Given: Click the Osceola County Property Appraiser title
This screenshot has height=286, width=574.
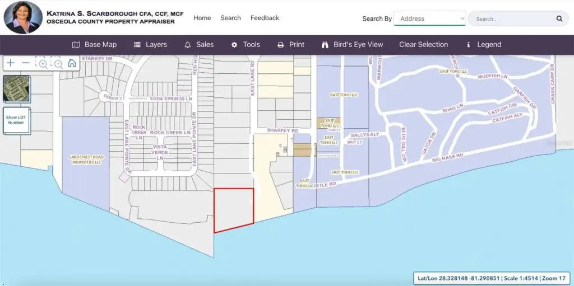Looking at the screenshot, I should coord(110,22).
